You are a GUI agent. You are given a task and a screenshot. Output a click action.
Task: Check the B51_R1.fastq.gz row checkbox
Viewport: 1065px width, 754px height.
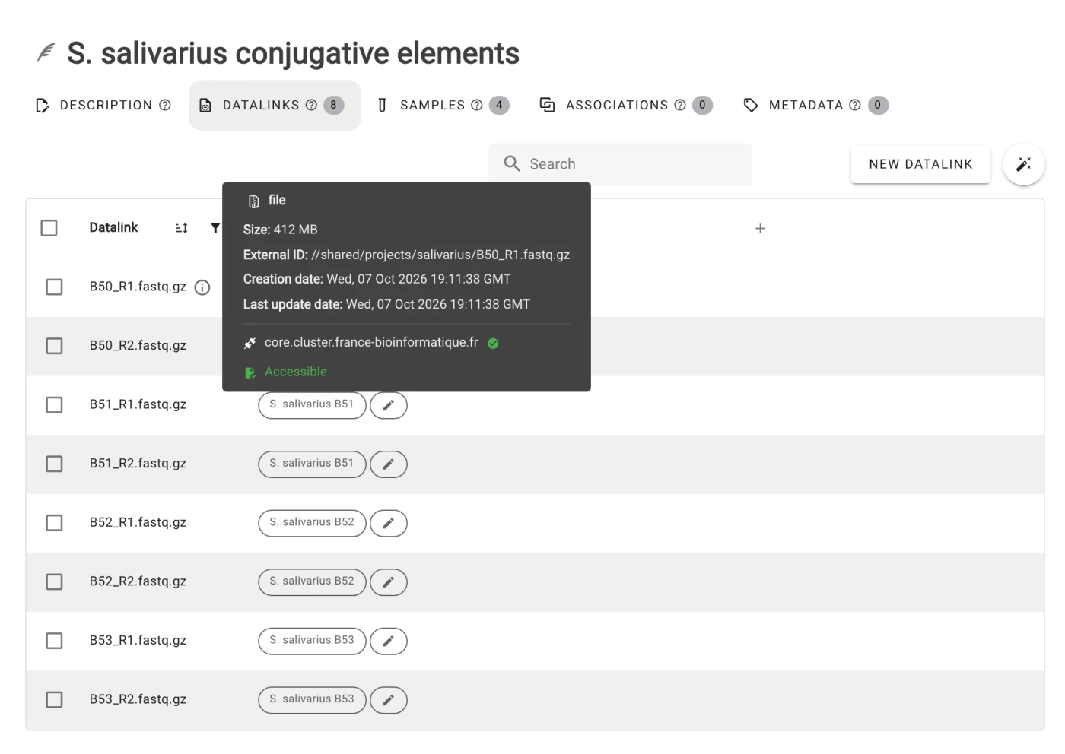point(54,405)
